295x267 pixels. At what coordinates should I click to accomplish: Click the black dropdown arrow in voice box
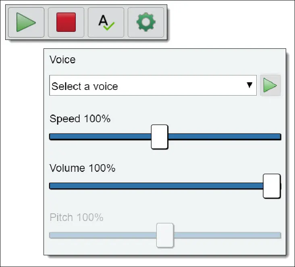coord(249,85)
